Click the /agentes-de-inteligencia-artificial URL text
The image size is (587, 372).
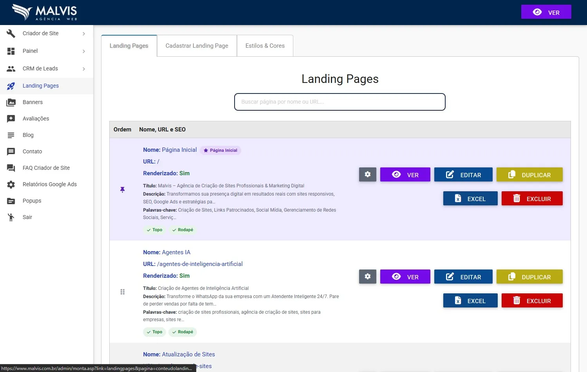click(200, 264)
